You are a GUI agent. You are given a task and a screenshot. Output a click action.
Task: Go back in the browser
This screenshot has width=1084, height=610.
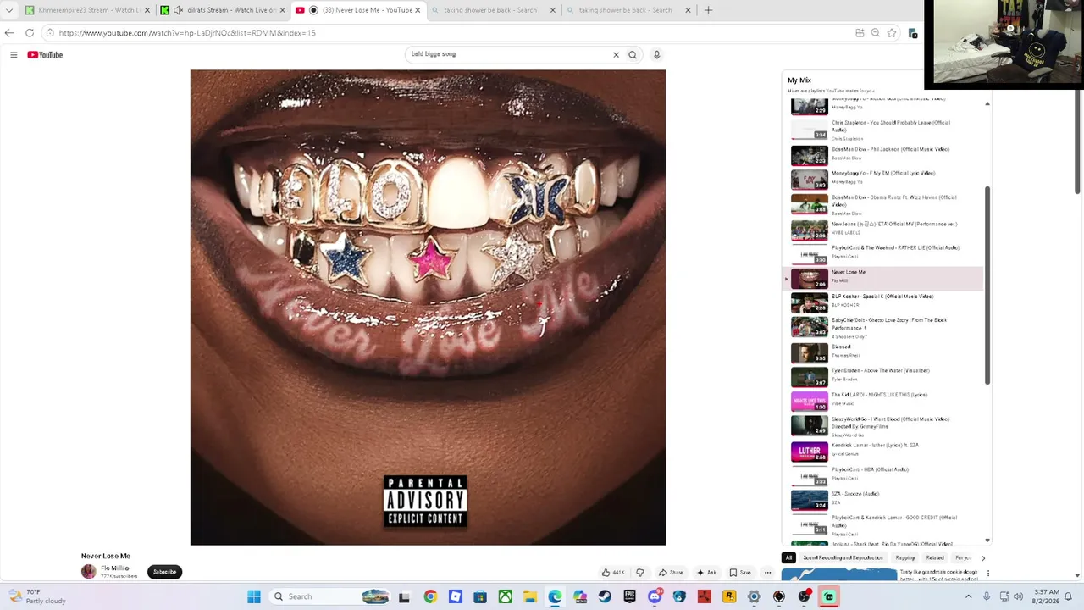(9, 33)
